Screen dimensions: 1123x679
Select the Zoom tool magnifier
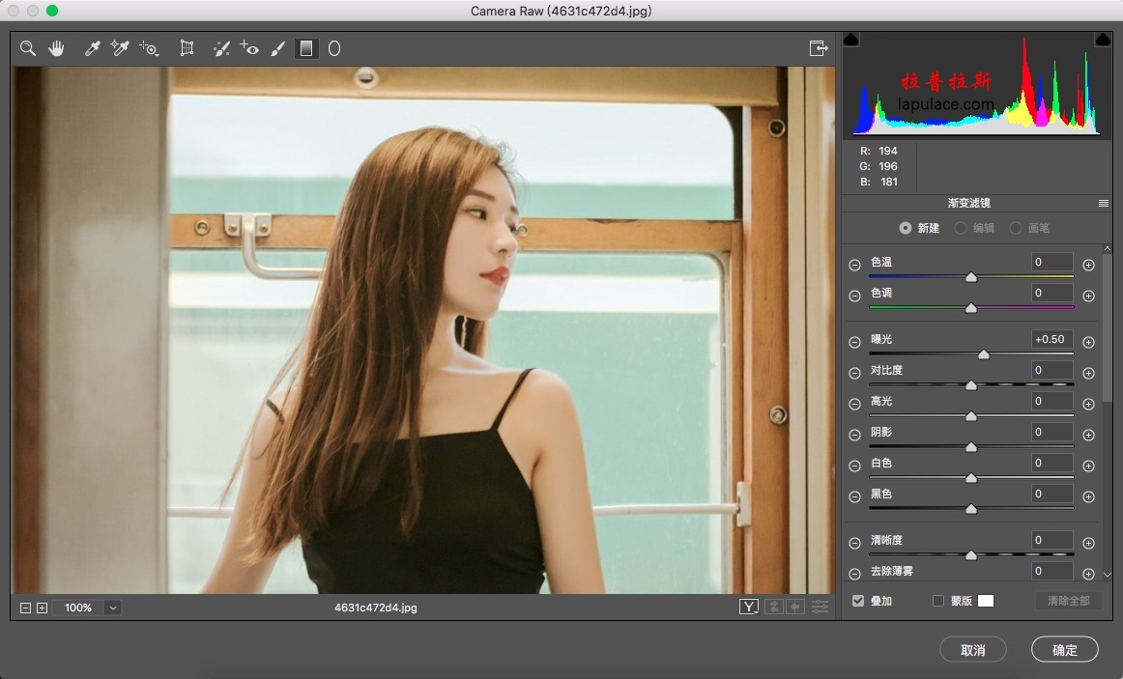[28, 48]
